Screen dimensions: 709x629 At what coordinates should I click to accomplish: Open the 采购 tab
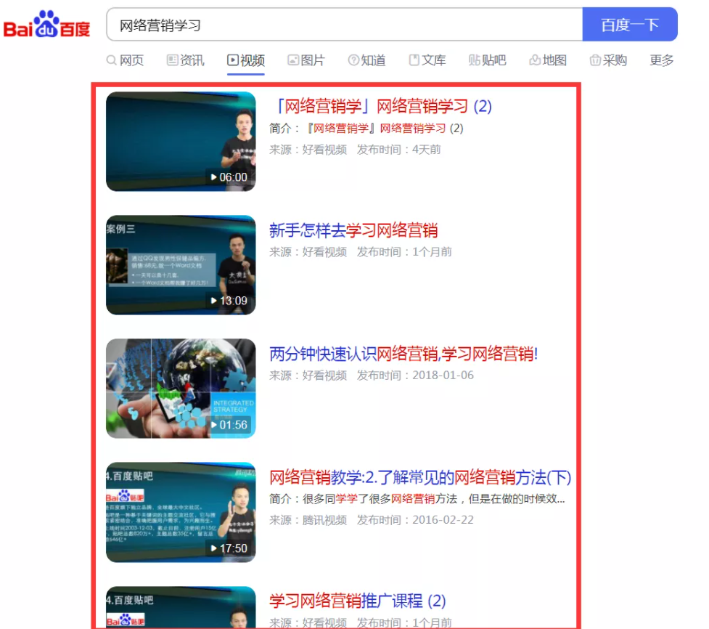[x=608, y=60]
